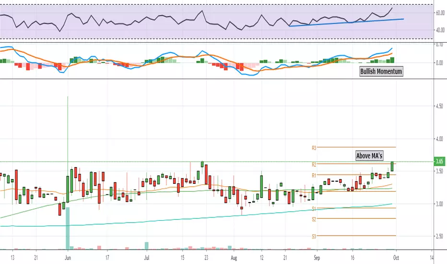Viewport: 447px width, 264px height.
Task: Click the Oct date label on time axis
Action: coord(396,258)
